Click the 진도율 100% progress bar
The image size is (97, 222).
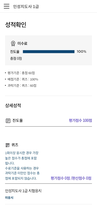[49, 52]
